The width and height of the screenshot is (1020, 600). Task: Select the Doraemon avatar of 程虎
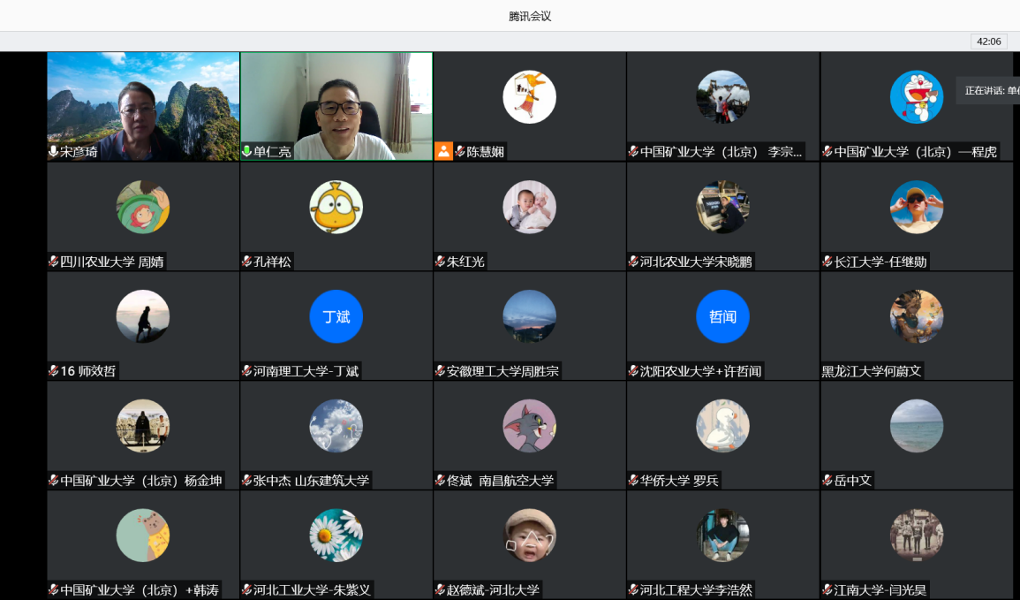point(916,96)
